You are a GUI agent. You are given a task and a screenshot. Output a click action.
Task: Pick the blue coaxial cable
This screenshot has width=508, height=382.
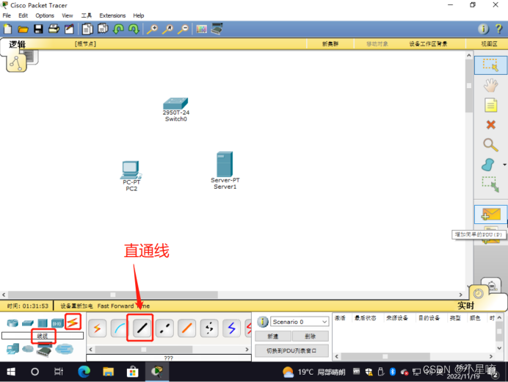click(231, 328)
